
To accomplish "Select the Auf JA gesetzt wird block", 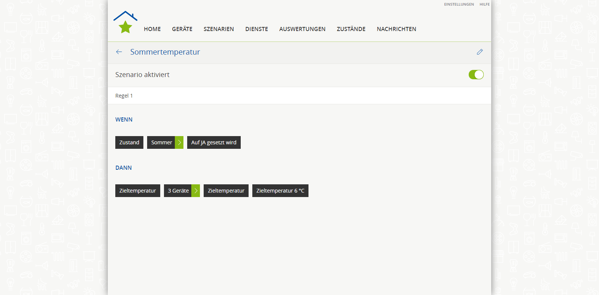I will point(214,142).
